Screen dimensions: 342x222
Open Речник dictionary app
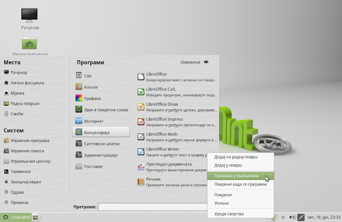click(x=172, y=182)
